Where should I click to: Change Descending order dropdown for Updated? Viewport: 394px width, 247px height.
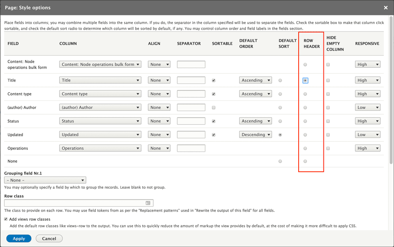(x=255, y=134)
